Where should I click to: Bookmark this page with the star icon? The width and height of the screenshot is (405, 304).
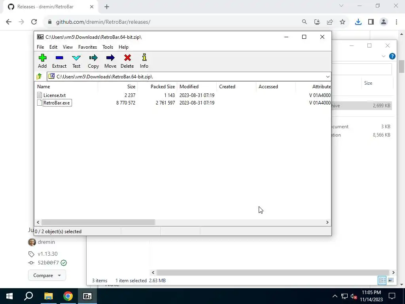343,22
